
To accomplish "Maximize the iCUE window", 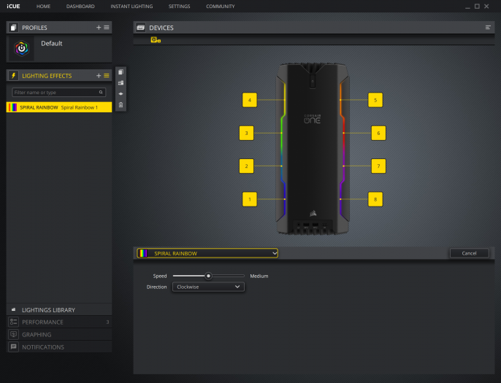I will [x=477, y=6].
